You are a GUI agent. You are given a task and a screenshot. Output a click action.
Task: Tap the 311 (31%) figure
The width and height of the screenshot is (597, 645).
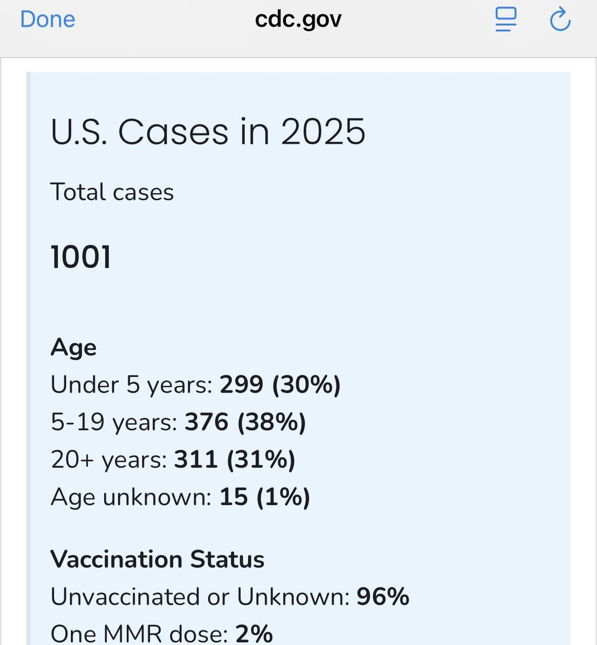tap(235, 460)
